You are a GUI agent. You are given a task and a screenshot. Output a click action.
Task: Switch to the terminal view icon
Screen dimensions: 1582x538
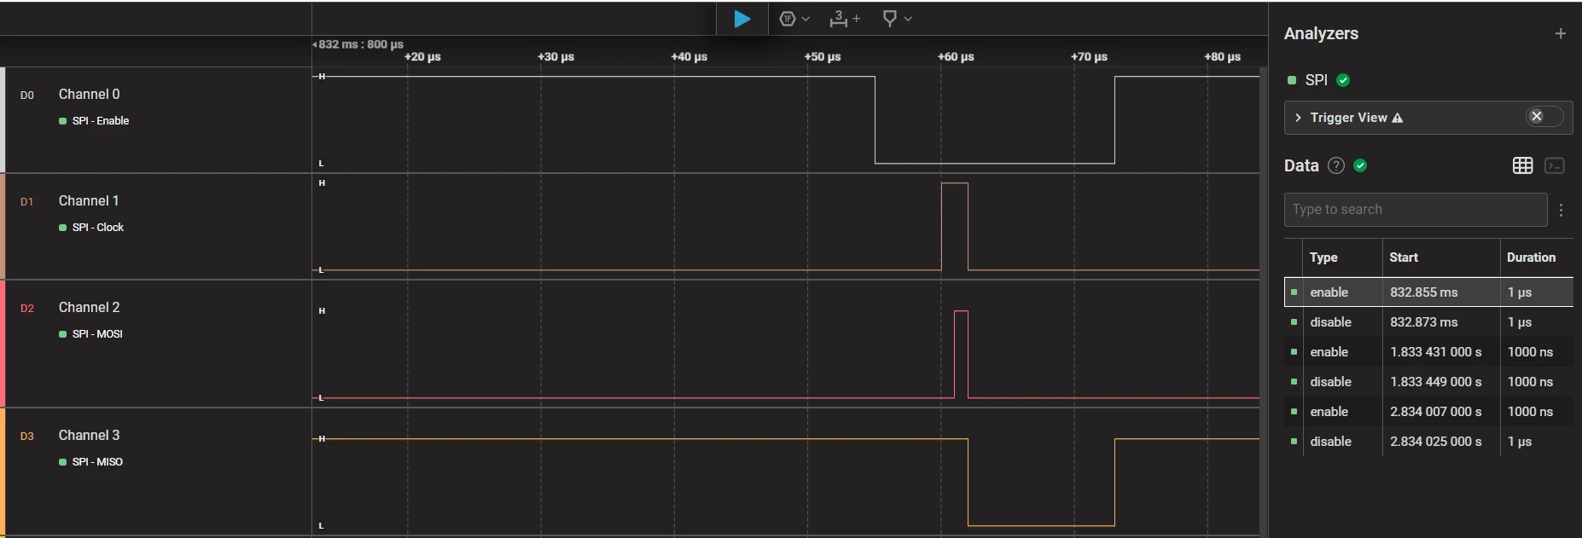click(x=1555, y=165)
